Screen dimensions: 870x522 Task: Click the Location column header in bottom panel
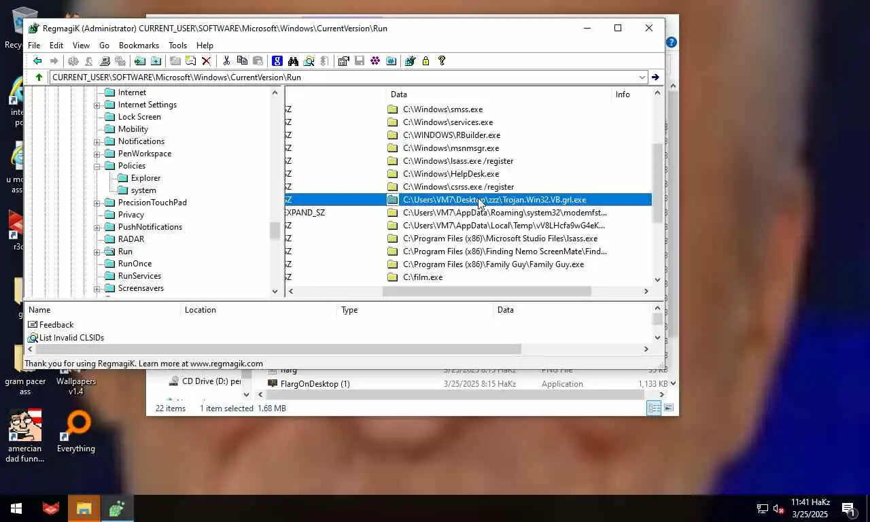pyautogui.click(x=259, y=310)
